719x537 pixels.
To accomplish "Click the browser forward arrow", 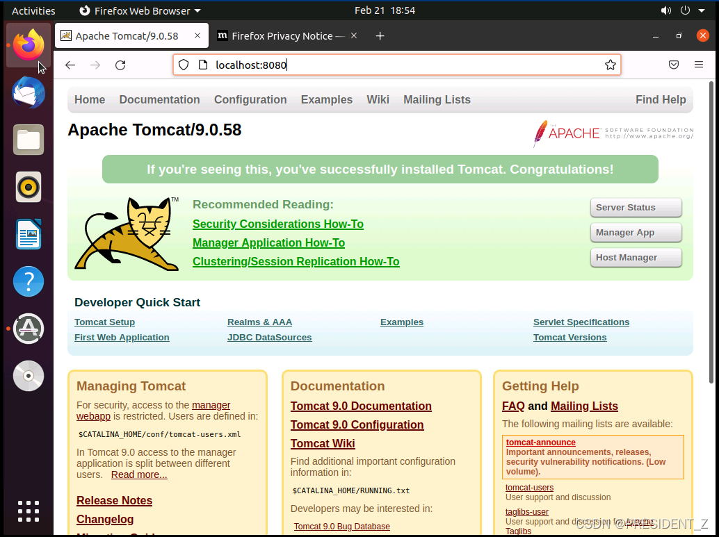I will pyautogui.click(x=95, y=65).
